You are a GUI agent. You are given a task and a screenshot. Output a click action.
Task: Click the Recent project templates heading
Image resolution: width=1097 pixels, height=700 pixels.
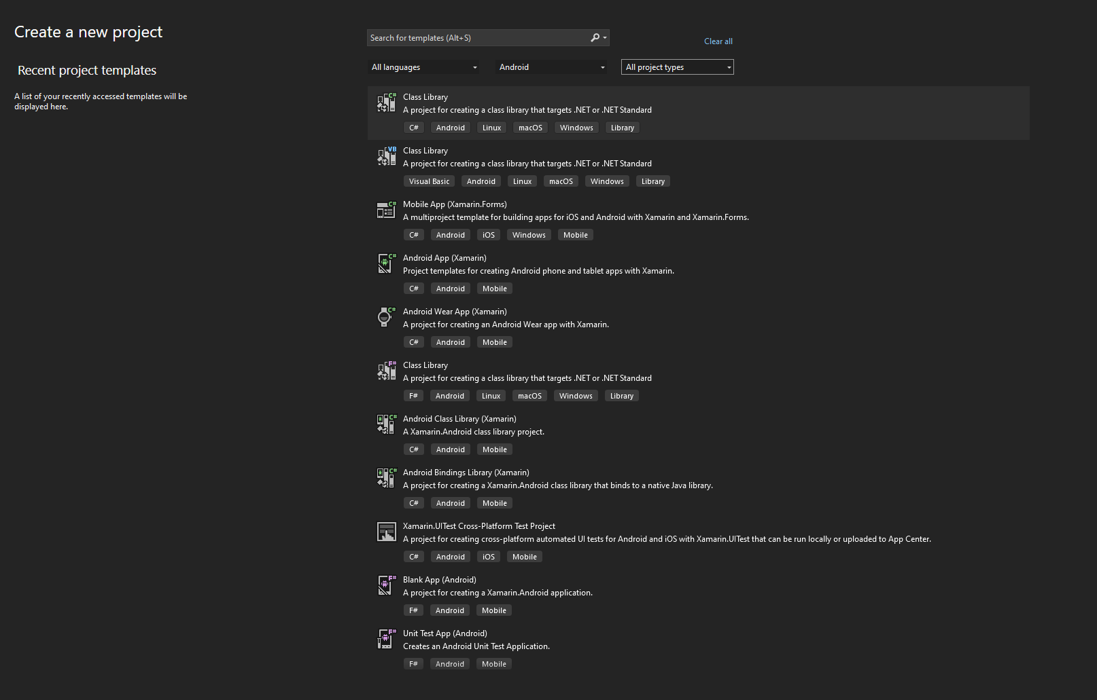(x=87, y=71)
